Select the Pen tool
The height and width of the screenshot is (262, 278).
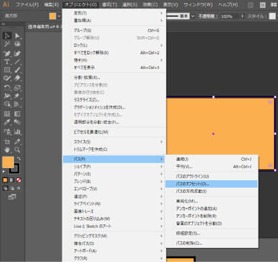7,54
